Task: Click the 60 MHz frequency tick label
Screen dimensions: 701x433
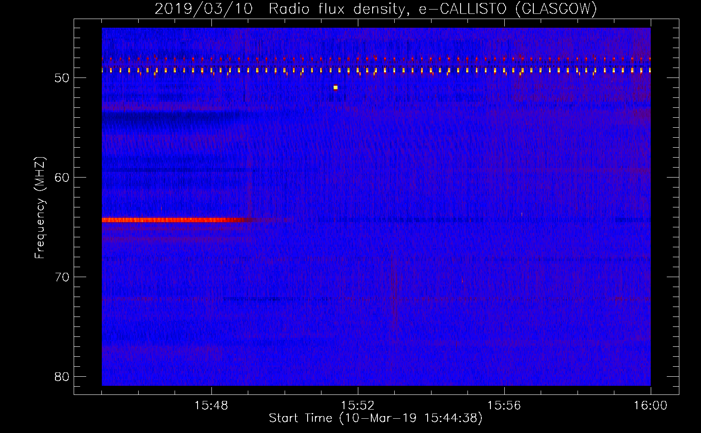Action: pyautogui.click(x=62, y=178)
